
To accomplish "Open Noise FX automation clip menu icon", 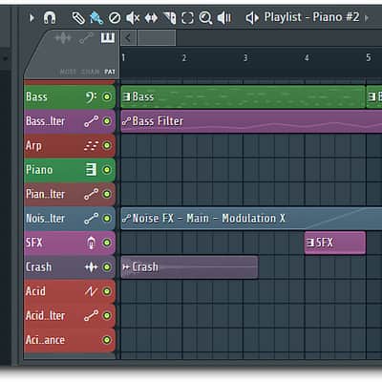I will tap(126, 219).
